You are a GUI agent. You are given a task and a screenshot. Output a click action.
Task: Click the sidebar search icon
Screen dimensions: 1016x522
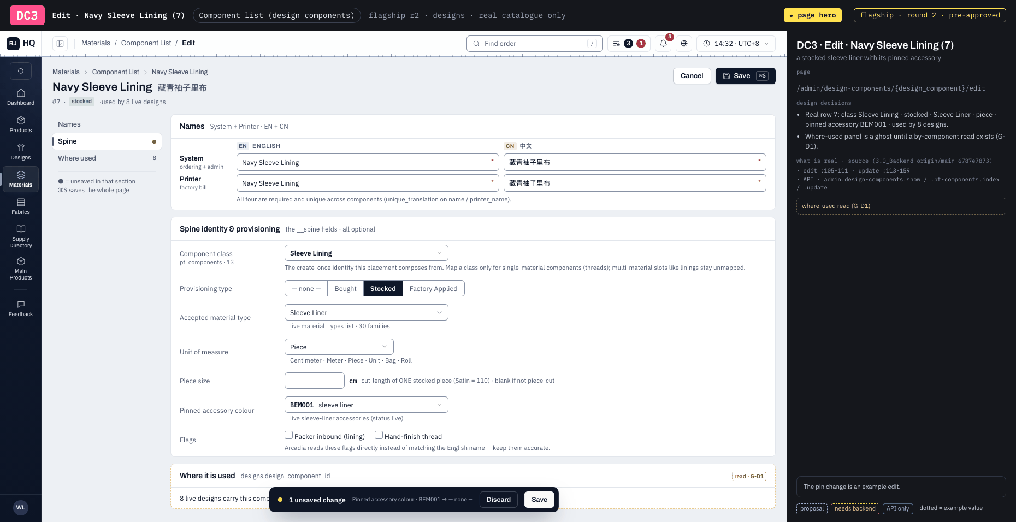coord(21,71)
